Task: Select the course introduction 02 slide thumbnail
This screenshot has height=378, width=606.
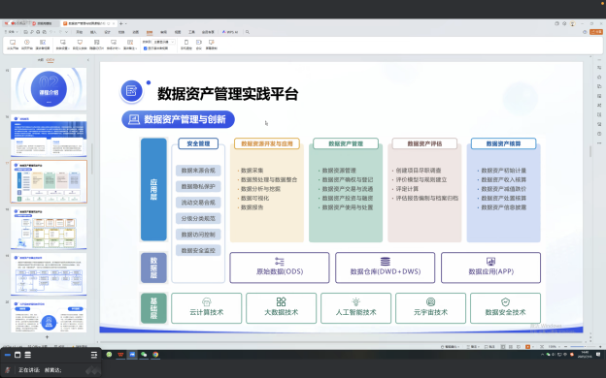Action: click(x=49, y=89)
